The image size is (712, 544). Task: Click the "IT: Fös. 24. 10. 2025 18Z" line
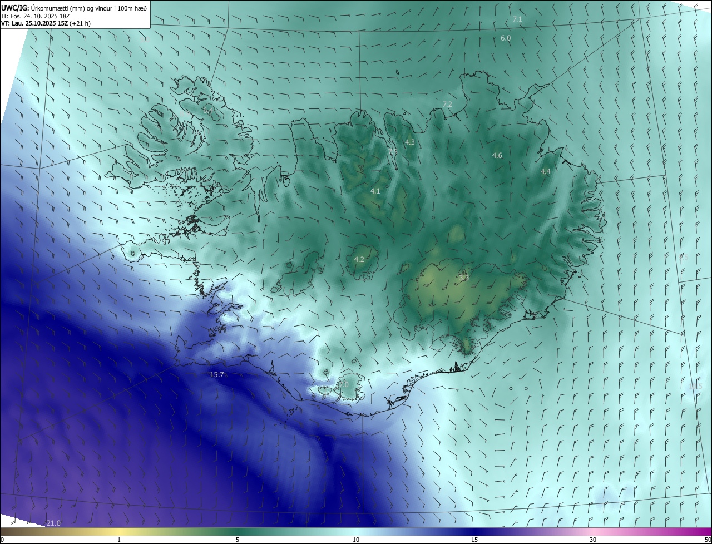click(36, 16)
